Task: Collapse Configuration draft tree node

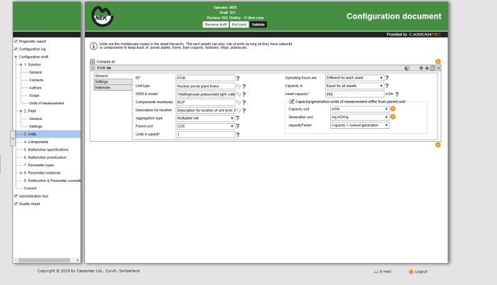Action: [16, 57]
